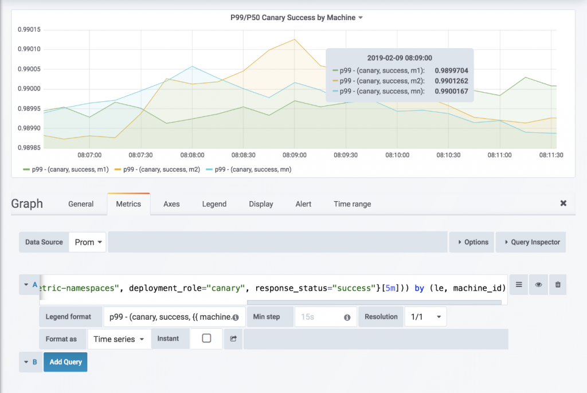The width and height of the screenshot is (587, 393).
Task: Click the query editor horizontal scrollbar
Action: [374, 302]
